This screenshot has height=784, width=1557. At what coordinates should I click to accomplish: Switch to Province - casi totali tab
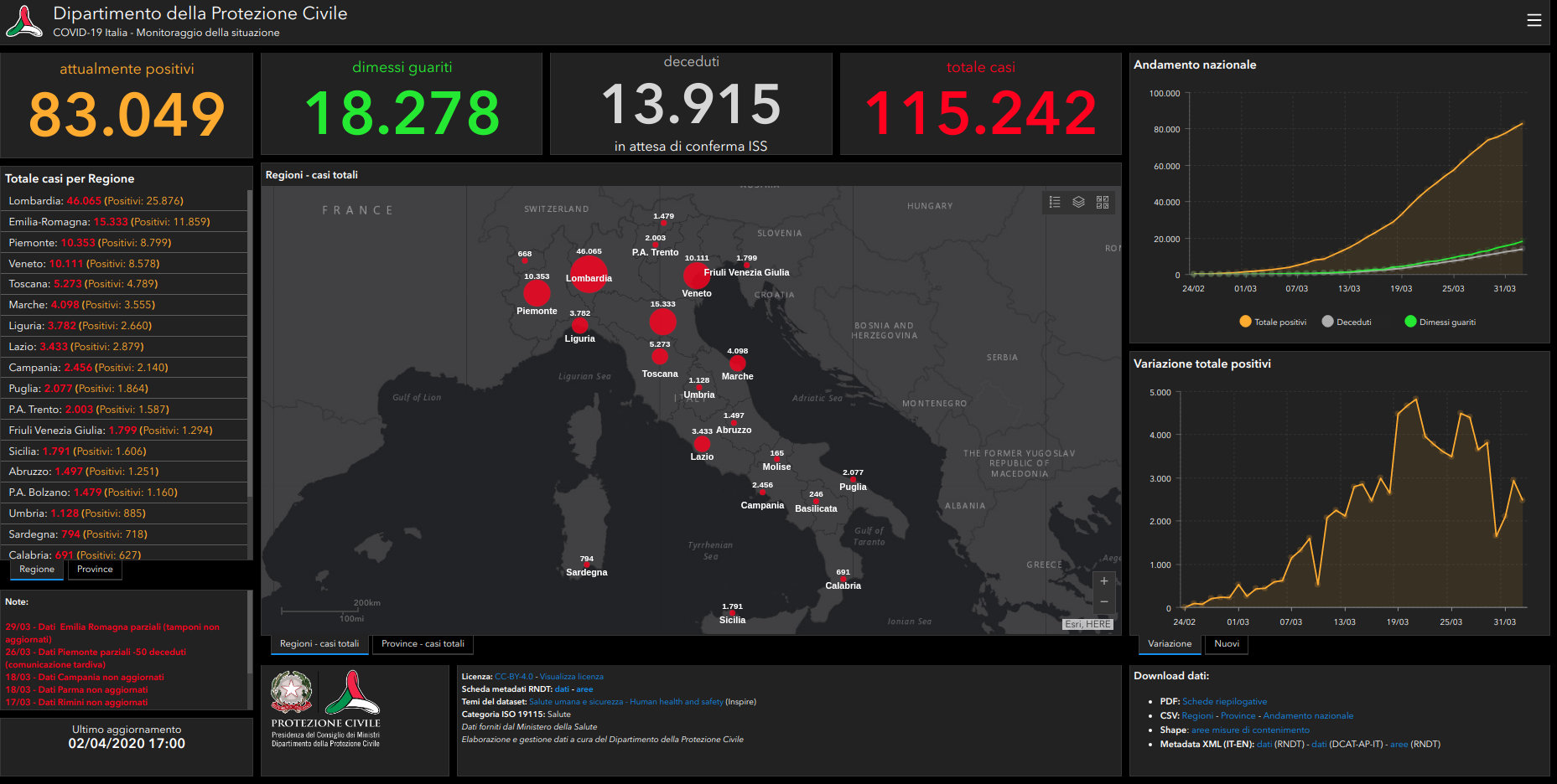point(423,644)
